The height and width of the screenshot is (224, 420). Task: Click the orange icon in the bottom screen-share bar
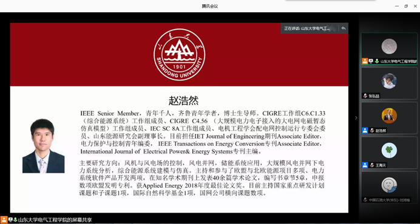pyautogui.click(x=4, y=220)
